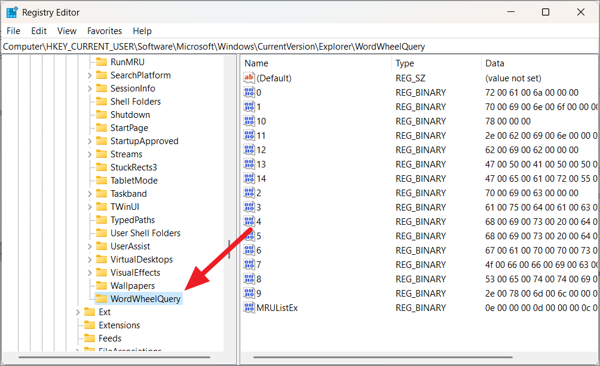This screenshot has height=366, width=600.
Task: Open the File menu
Action: pyautogui.click(x=13, y=31)
